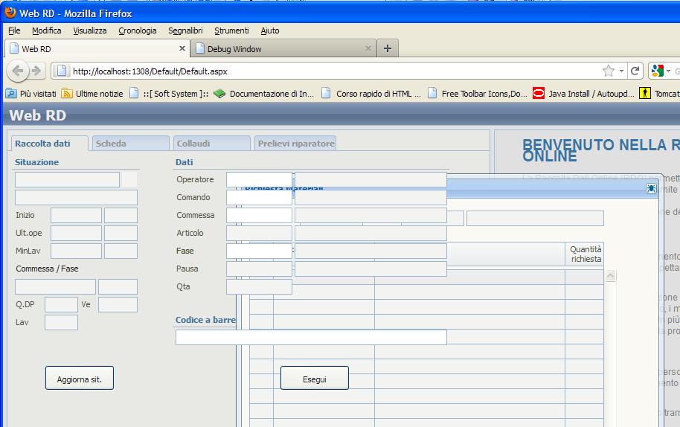Click the Pausa code field
This screenshot has width=680, height=427.
point(259,269)
